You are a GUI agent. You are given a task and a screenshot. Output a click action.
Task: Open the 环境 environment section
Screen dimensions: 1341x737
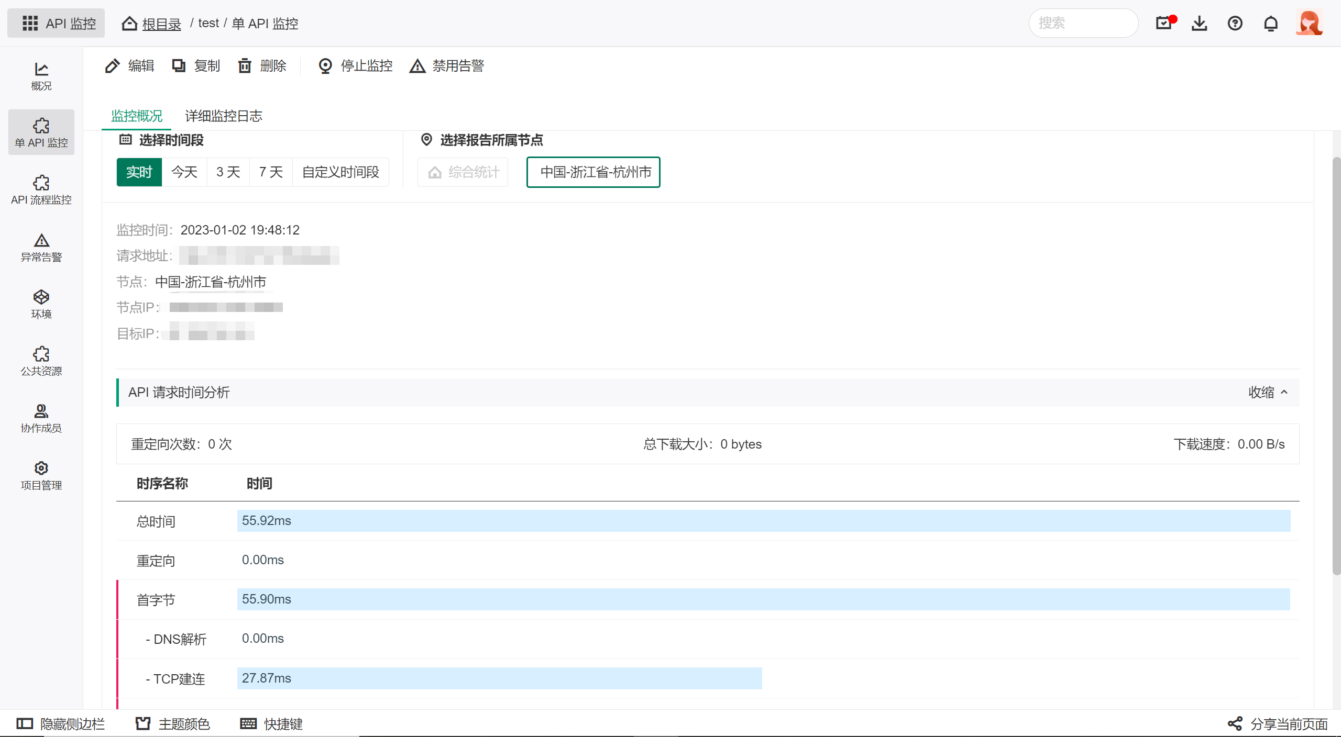pos(41,304)
